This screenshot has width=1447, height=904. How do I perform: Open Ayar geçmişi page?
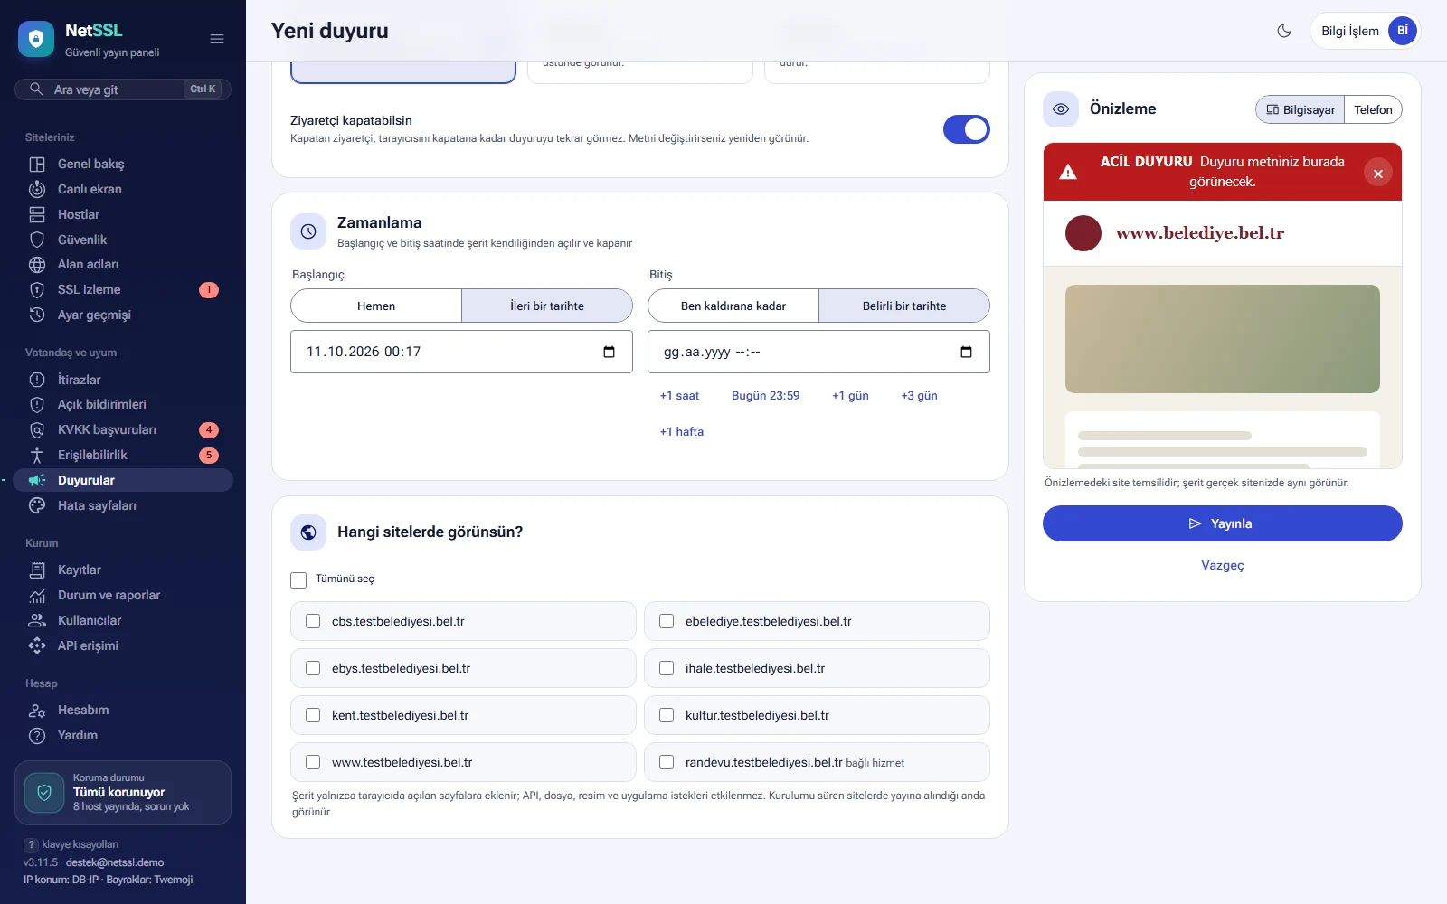(x=123, y=315)
